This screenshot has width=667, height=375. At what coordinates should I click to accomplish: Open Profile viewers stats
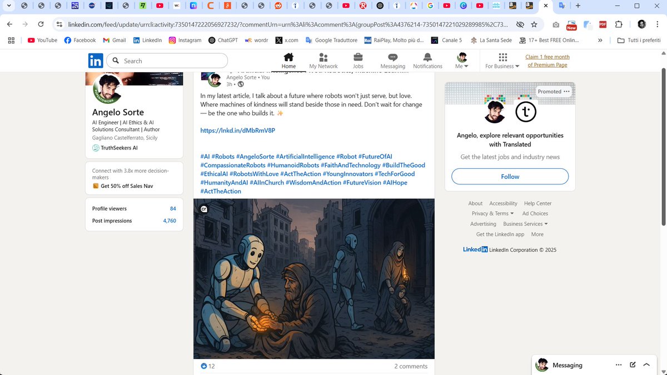tap(134, 208)
